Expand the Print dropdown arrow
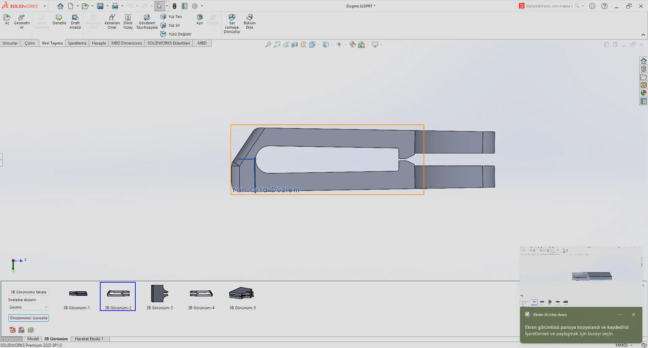The image size is (648, 348). (x=122, y=6)
